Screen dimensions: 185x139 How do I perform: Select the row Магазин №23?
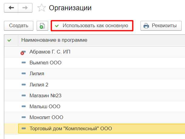point(95,95)
